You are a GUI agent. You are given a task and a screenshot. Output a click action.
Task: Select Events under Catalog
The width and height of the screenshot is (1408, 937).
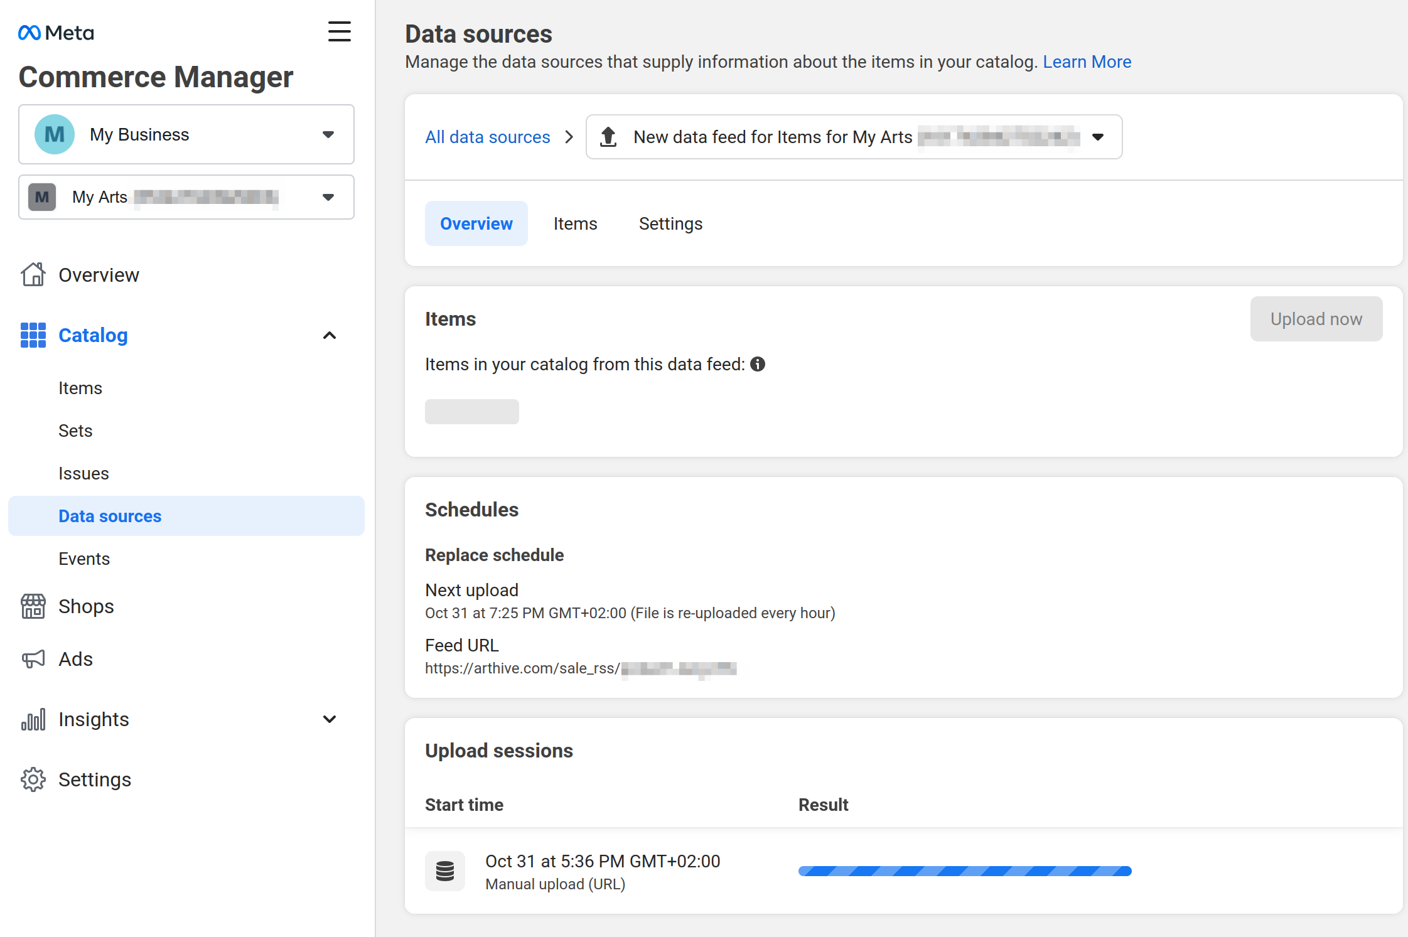click(84, 559)
